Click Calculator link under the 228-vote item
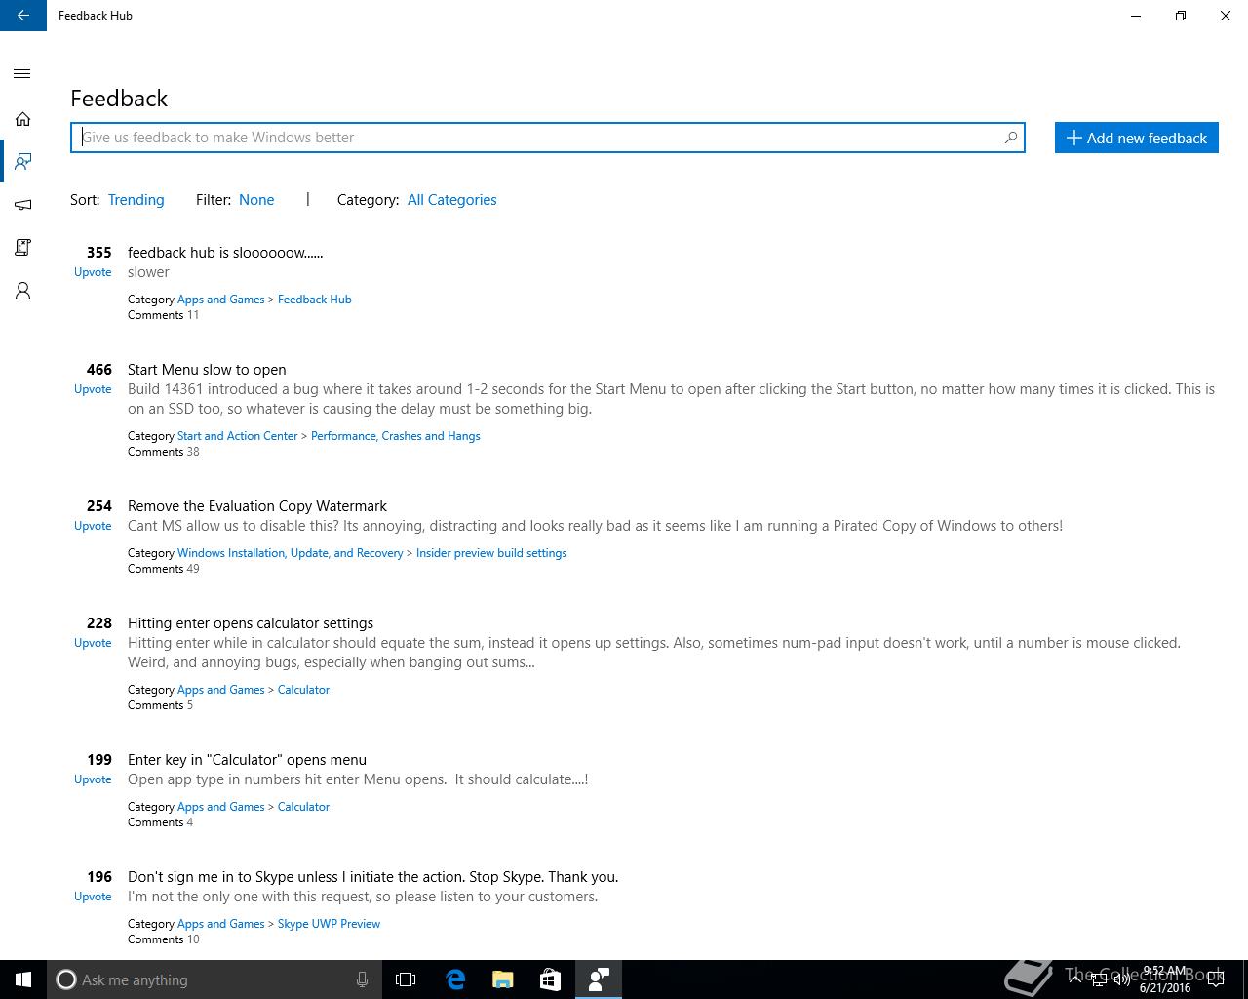1248x999 pixels. pyautogui.click(x=303, y=690)
